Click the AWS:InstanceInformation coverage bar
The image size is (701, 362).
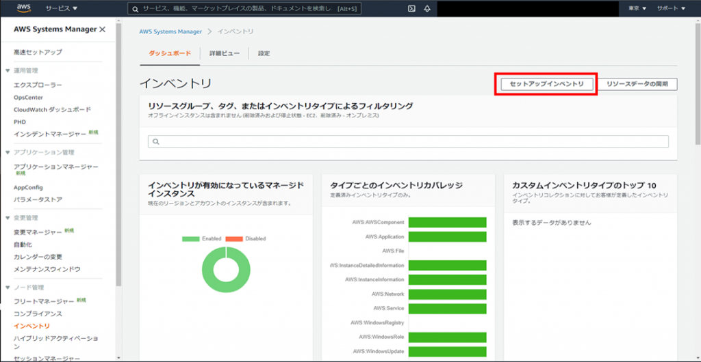(x=447, y=279)
